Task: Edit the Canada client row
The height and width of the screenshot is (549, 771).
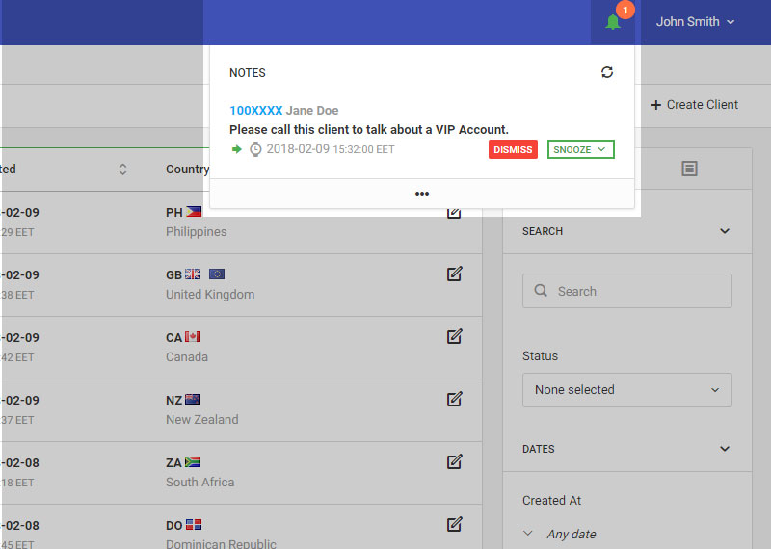Action: click(455, 336)
